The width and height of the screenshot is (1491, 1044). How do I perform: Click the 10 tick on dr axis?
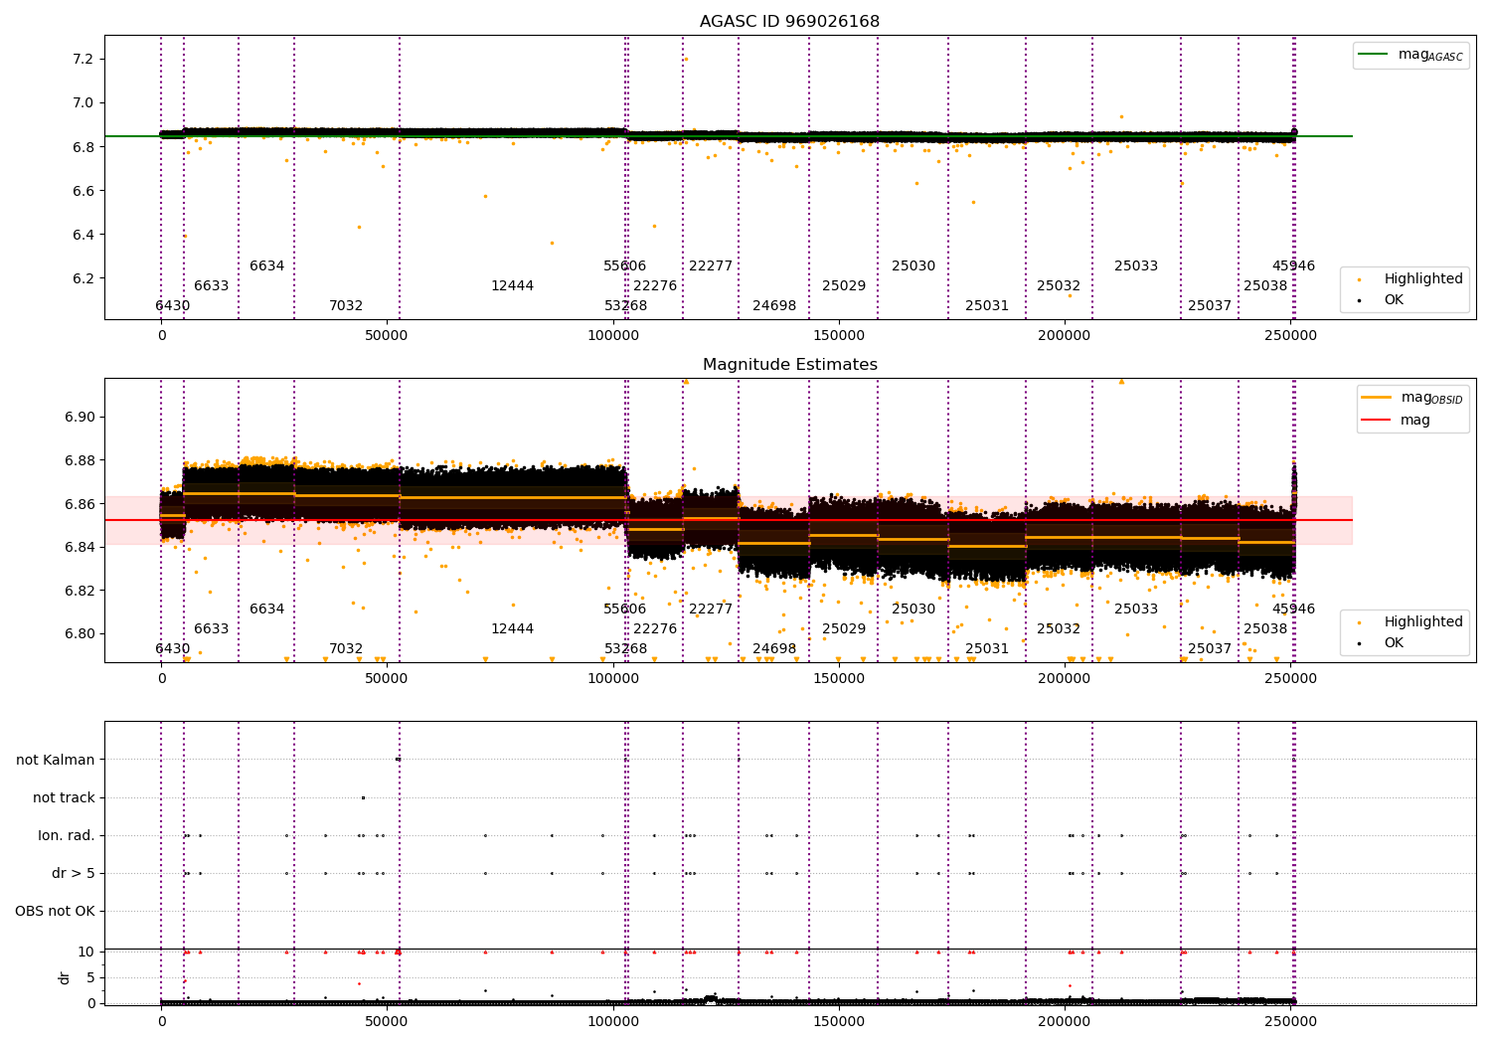tap(86, 952)
